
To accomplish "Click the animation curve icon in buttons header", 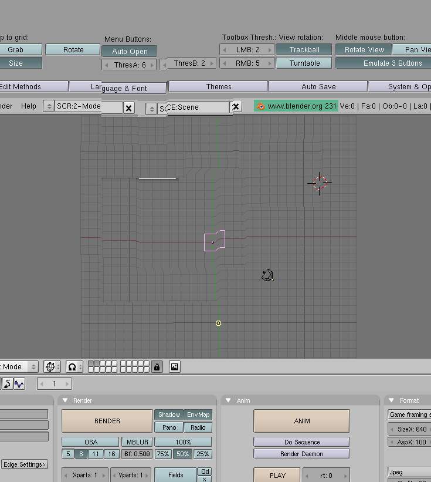I will [19, 384].
